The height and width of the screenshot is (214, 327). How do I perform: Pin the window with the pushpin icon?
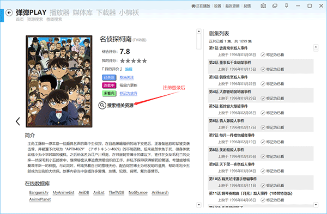pos(287,6)
